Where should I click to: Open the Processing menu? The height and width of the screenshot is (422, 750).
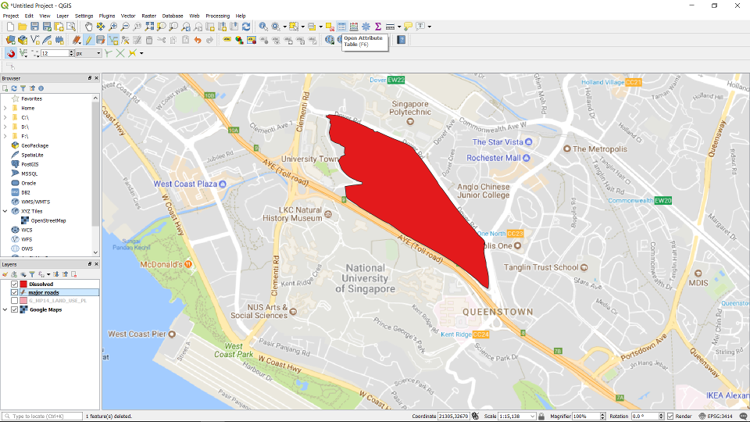pyautogui.click(x=217, y=16)
